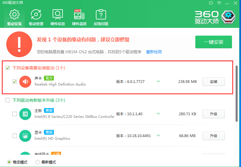Switch to the 驱动安装 tab label
The image size is (241, 167).
[x=14, y=24]
